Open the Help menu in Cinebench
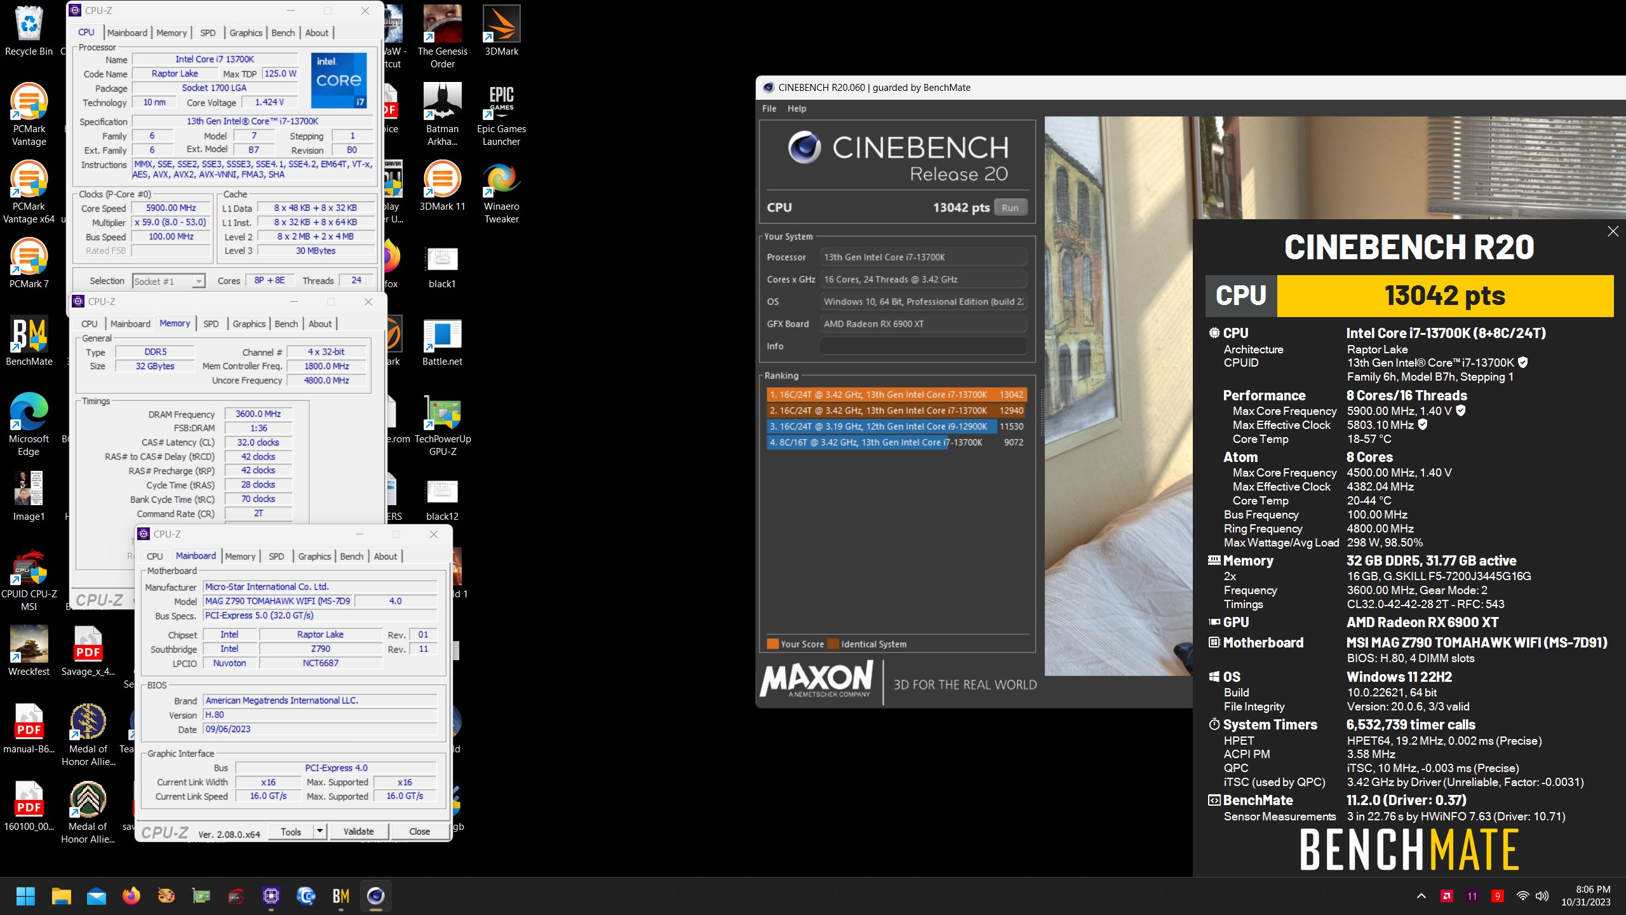 click(797, 109)
